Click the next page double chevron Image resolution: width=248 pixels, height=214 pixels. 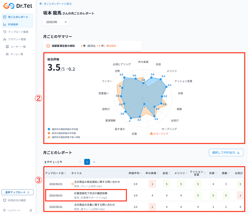(94, 162)
